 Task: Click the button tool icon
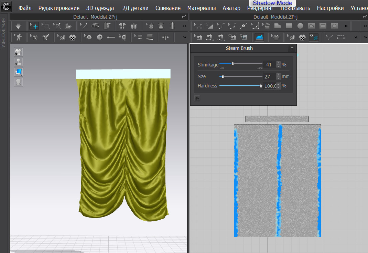100,37
